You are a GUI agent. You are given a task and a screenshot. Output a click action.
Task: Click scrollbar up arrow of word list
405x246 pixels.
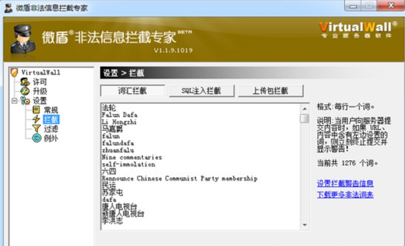coord(305,109)
